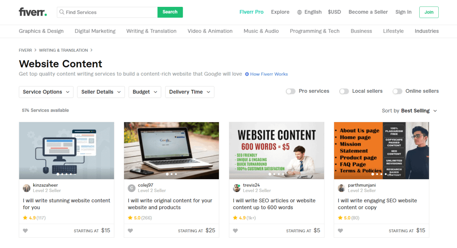This screenshot has width=457, height=248.
Task: Open trevis24's profile avatar
Action: click(x=236, y=188)
